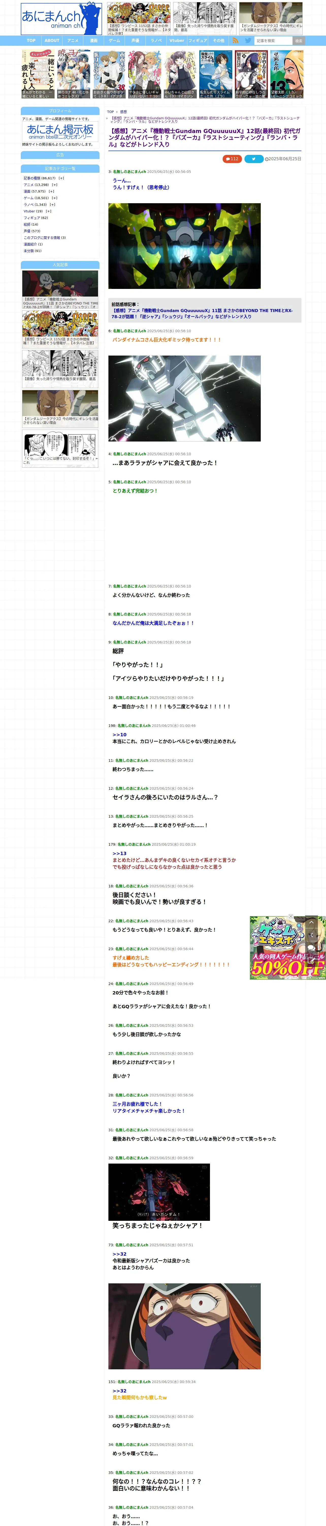Open the TOP navigation tab

[x=31, y=41]
